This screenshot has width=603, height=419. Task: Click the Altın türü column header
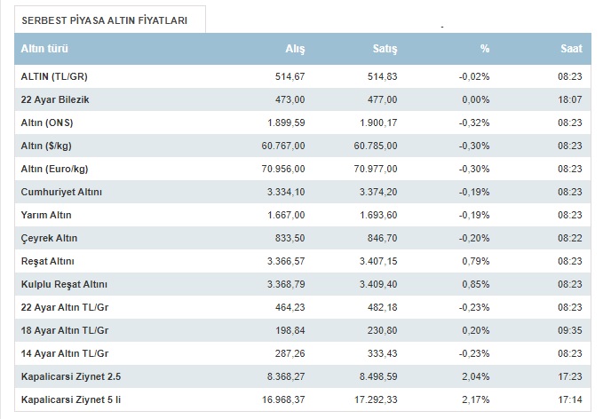pos(46,49)
